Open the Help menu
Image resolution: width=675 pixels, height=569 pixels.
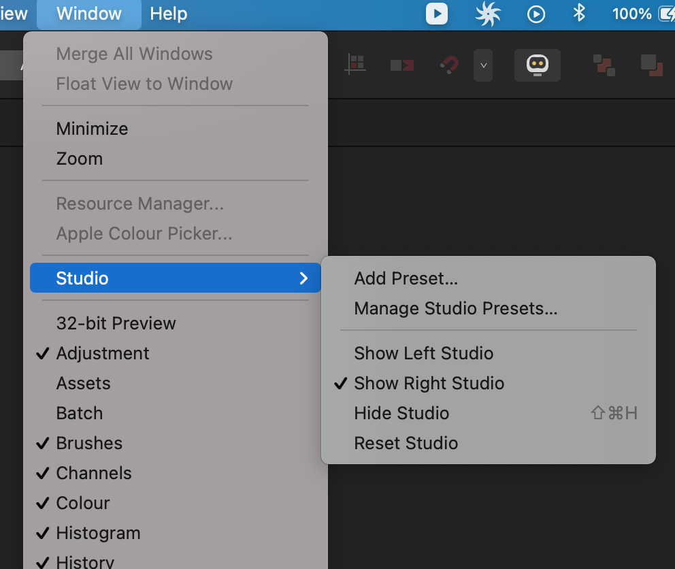[x=168, y=14]
